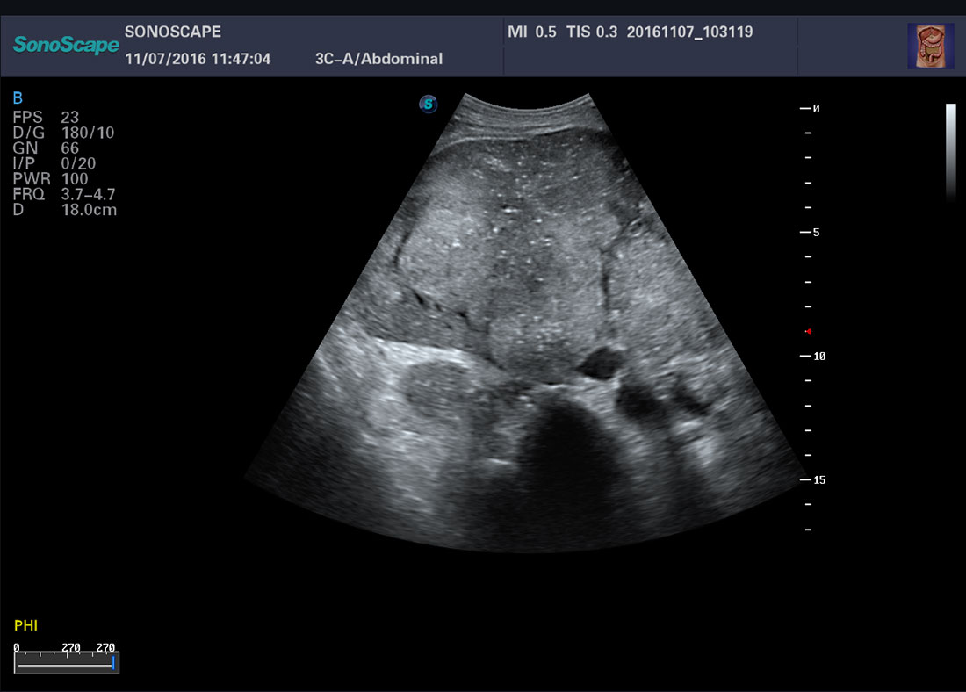Image resolution: width=966 pixels, height=692 pixels.
Task: Select the red focus position marker
Action: tap(808, 332)
